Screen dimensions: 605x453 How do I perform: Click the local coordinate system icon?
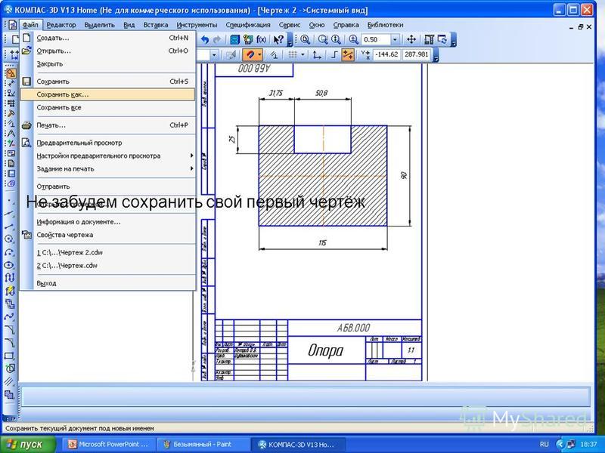317,54
